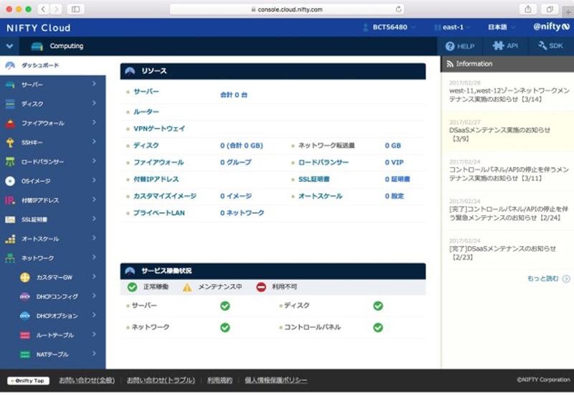Click the NATテーブル green icon

25,354
